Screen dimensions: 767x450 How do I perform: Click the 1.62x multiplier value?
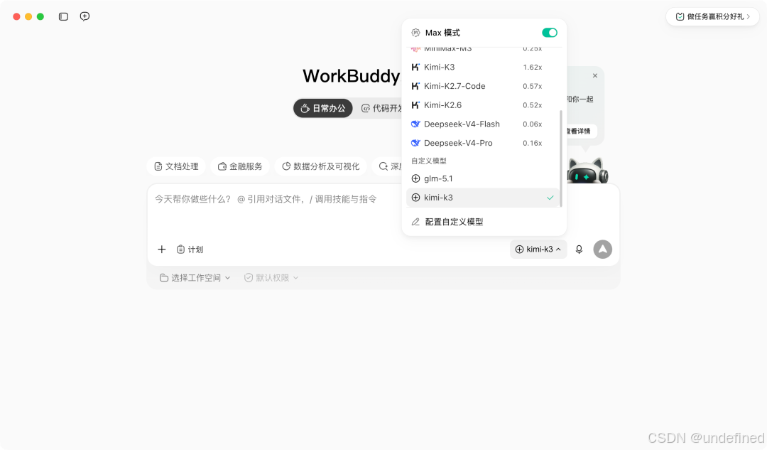coord(532,67)
